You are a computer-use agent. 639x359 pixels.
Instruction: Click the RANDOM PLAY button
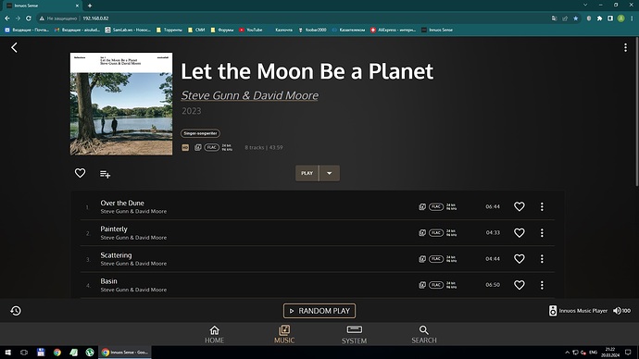coord(319,311)
